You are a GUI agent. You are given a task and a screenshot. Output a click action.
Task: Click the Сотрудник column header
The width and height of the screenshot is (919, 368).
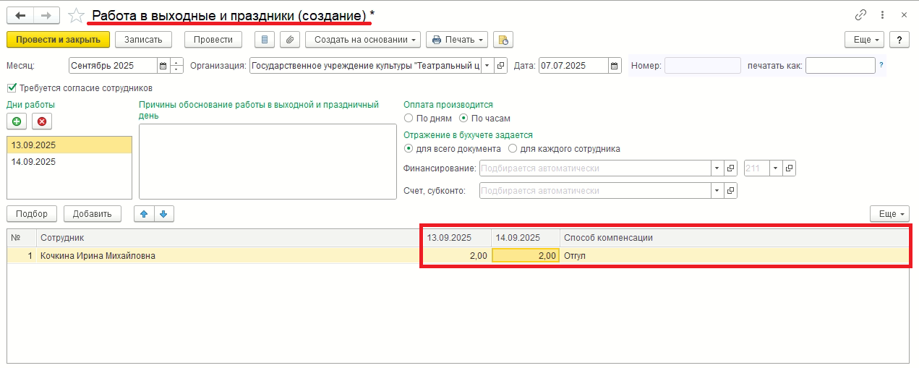point(230,237)
